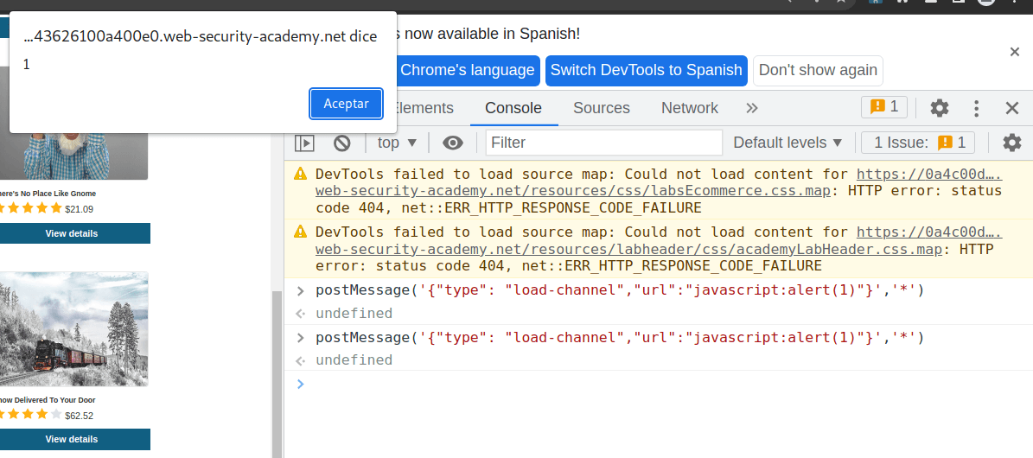The image size is (1033, 458).
Task: Accept the alert dialog with Aceptar
Action: [x=346, y=104]
